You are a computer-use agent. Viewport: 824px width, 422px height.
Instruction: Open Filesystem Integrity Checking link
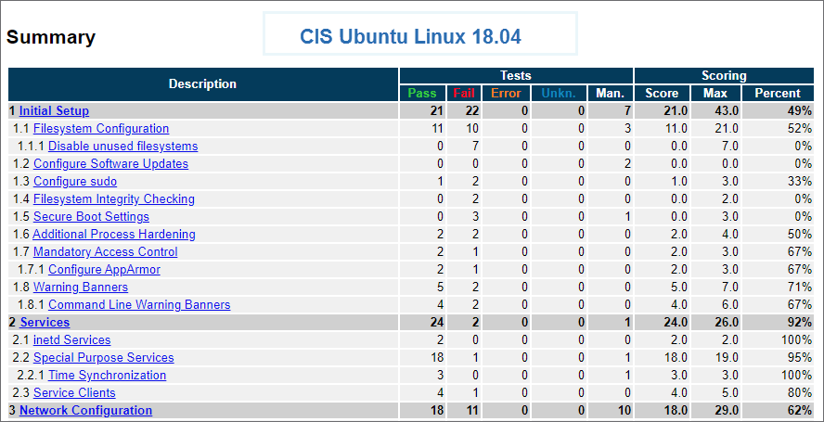click(x=114, y=199)
